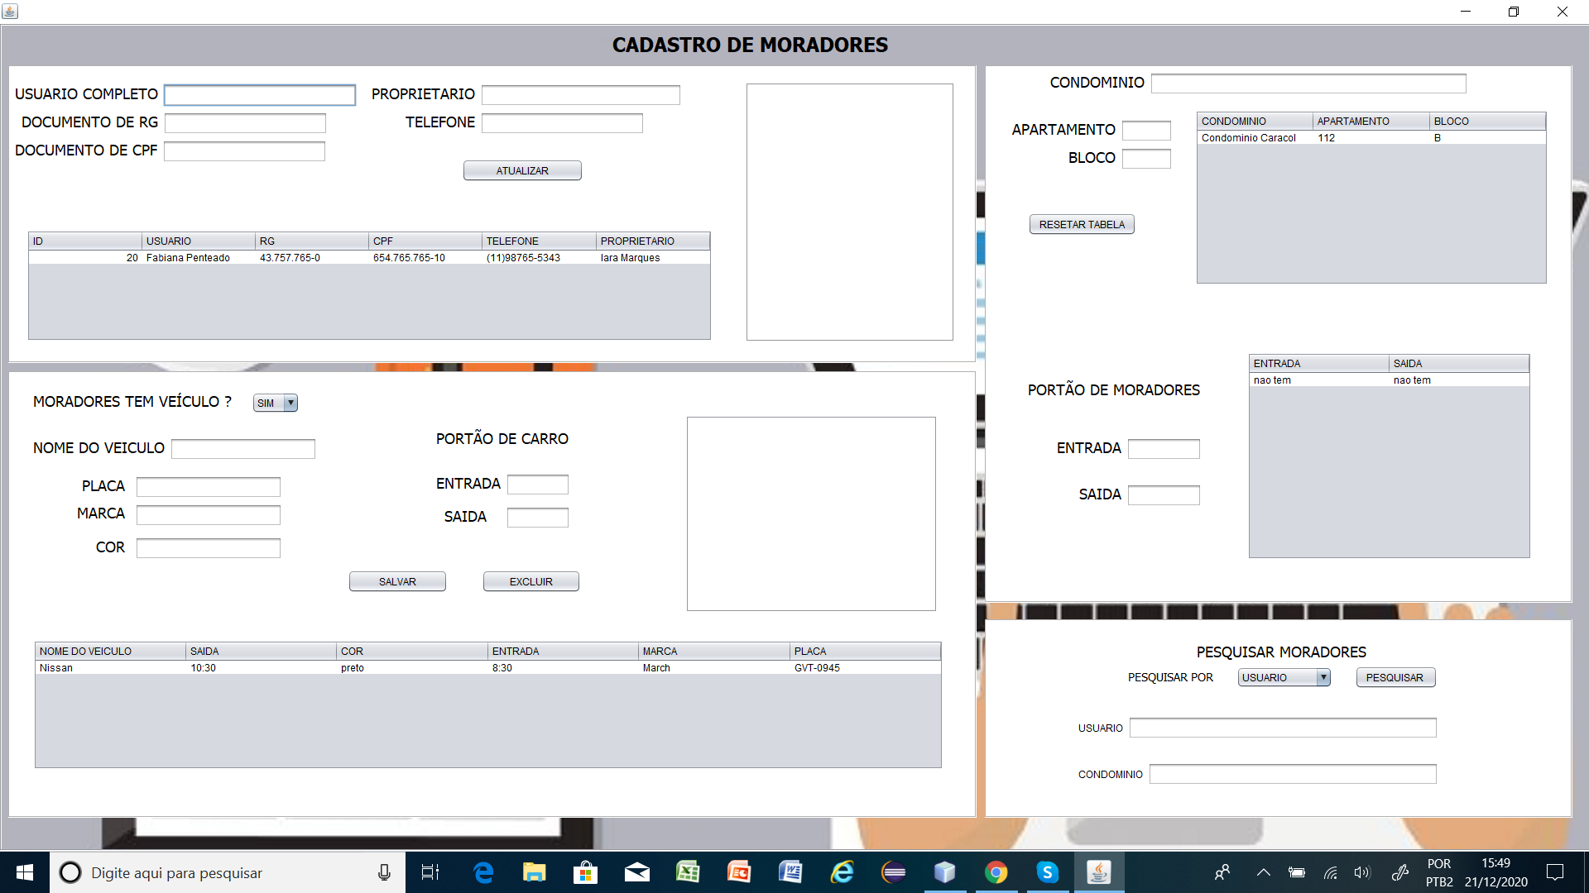Focus the PLACA input field
This screenshot has height=893, width=1589.
(209, 487)
